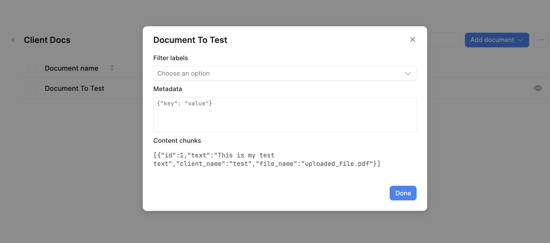Confirm with the Done button

point(403,193)
